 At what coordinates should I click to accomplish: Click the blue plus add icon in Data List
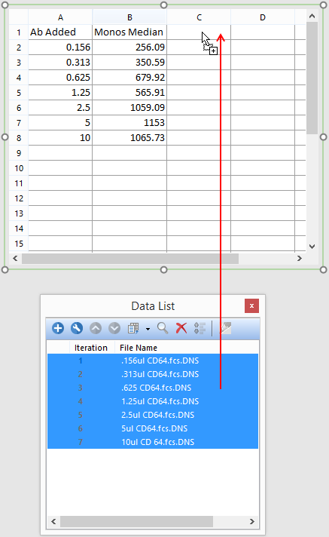click(x=58, y=328)
